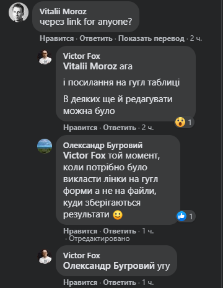This screenshot has width=223, height=288.
Task: Like Олександр Бугровий's comment via Нравится
Action: (81, 231)
